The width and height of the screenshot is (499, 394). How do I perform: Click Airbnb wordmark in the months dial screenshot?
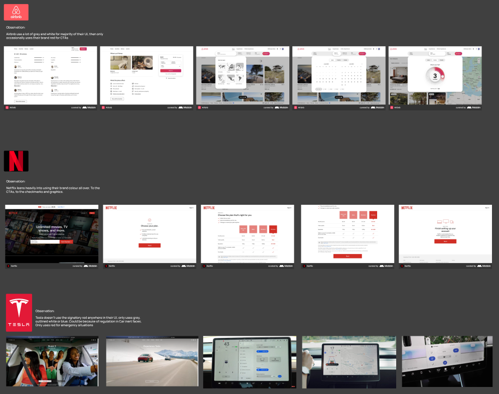(x=394, y=49)
